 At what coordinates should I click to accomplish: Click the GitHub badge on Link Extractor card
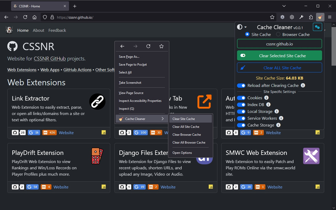pos(19,133)
